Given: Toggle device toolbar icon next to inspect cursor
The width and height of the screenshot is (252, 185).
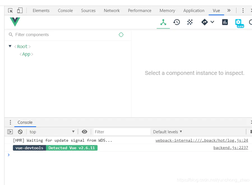Looking at the screenshot, I should coord(19,10).
